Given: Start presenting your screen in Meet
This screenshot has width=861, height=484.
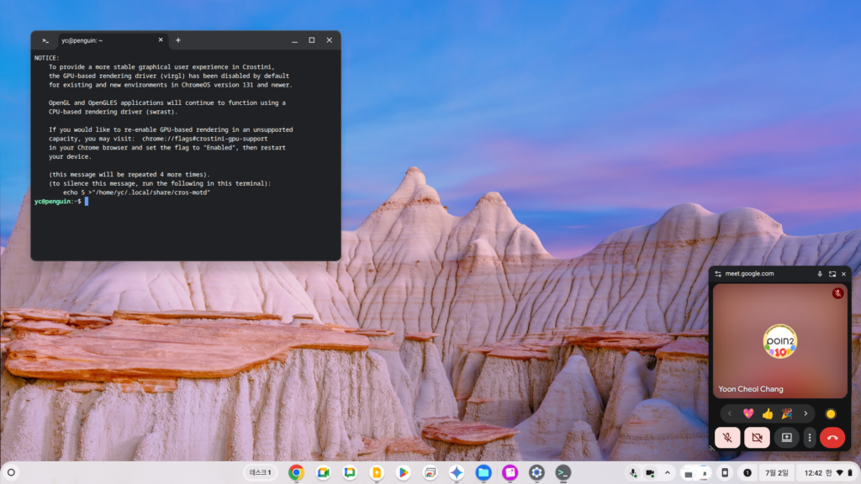Looking at the screenshot, I should (x=786, y=437).
